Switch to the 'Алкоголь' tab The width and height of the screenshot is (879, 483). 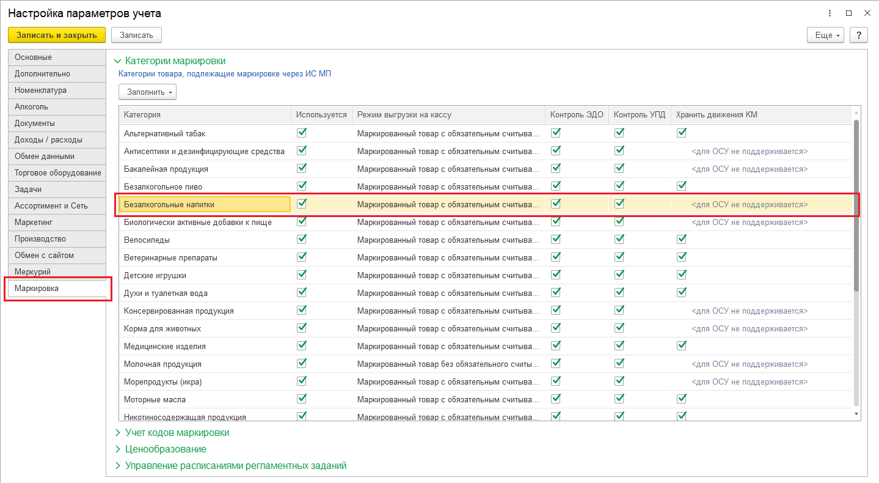tap(32, 107)
